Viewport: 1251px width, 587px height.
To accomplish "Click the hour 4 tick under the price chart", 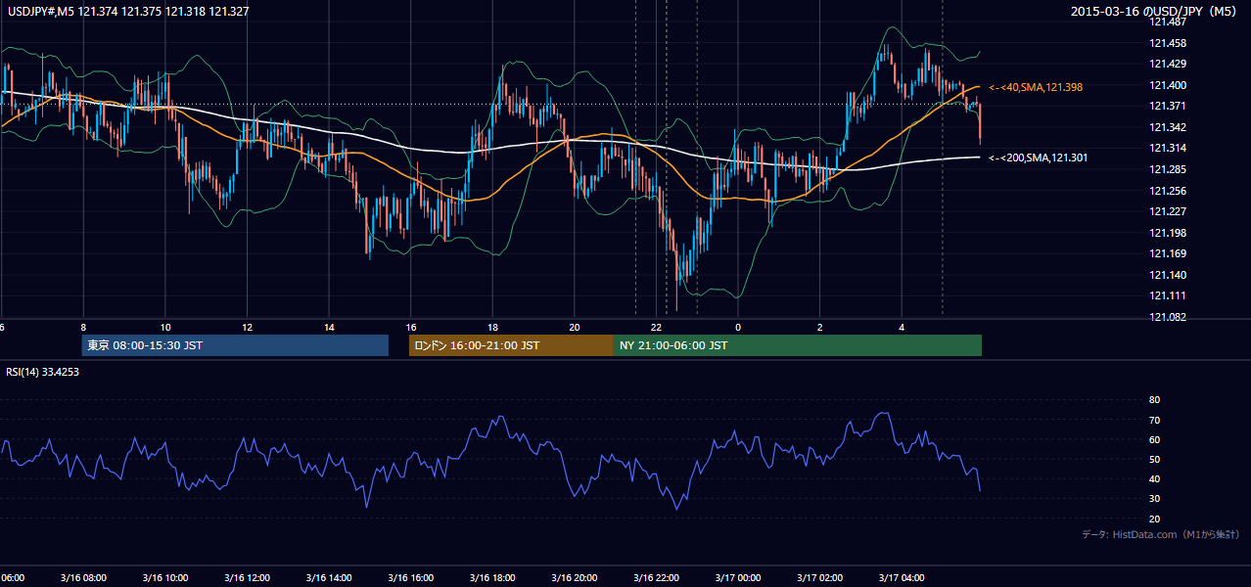I will [902, 327].
